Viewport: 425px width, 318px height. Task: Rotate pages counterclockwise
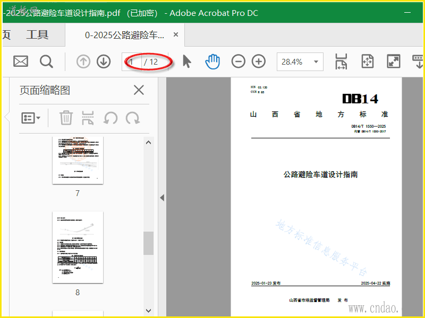[x=110, y=118]
